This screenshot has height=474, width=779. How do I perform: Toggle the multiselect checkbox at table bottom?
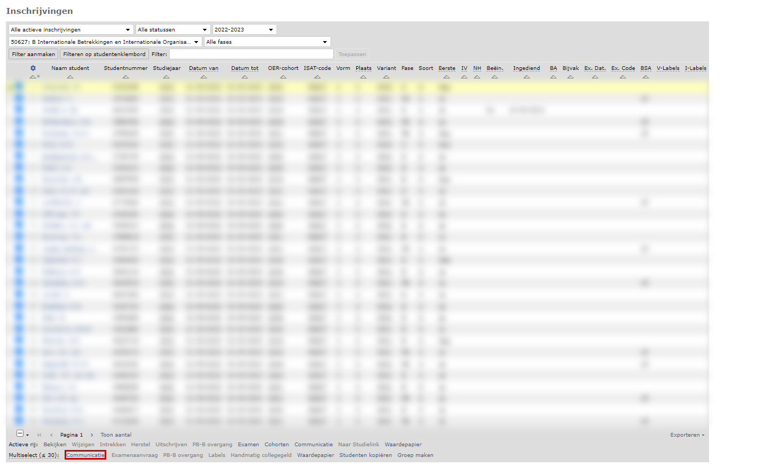pyautogui.click(x=20, y=434)
